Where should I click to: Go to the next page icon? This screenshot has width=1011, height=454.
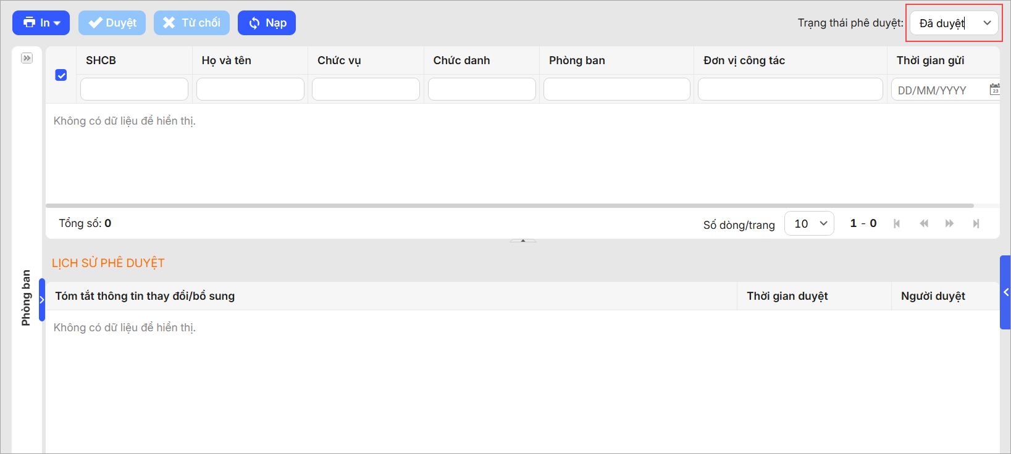949,223
